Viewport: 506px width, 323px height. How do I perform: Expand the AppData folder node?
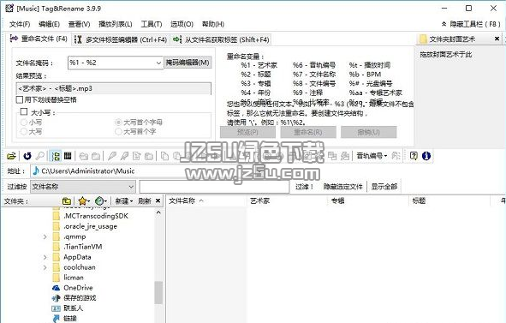[x=45, y=257]
